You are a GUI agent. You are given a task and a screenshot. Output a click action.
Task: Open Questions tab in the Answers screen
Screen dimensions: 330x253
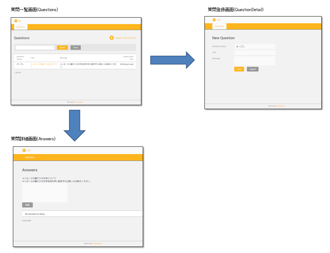pos(30,158)
